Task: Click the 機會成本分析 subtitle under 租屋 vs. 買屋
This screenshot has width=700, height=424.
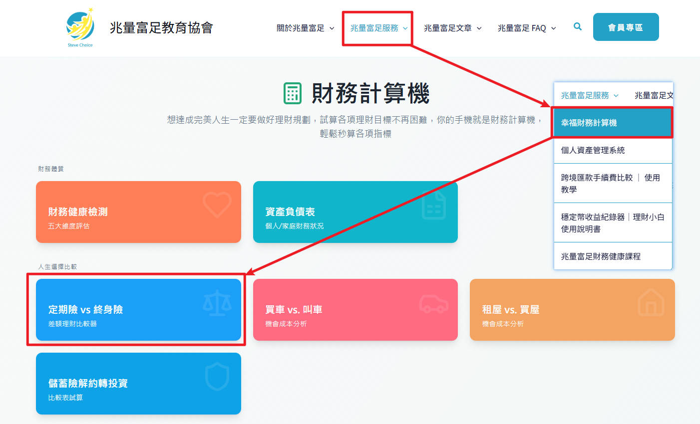Action: point(503,324)
